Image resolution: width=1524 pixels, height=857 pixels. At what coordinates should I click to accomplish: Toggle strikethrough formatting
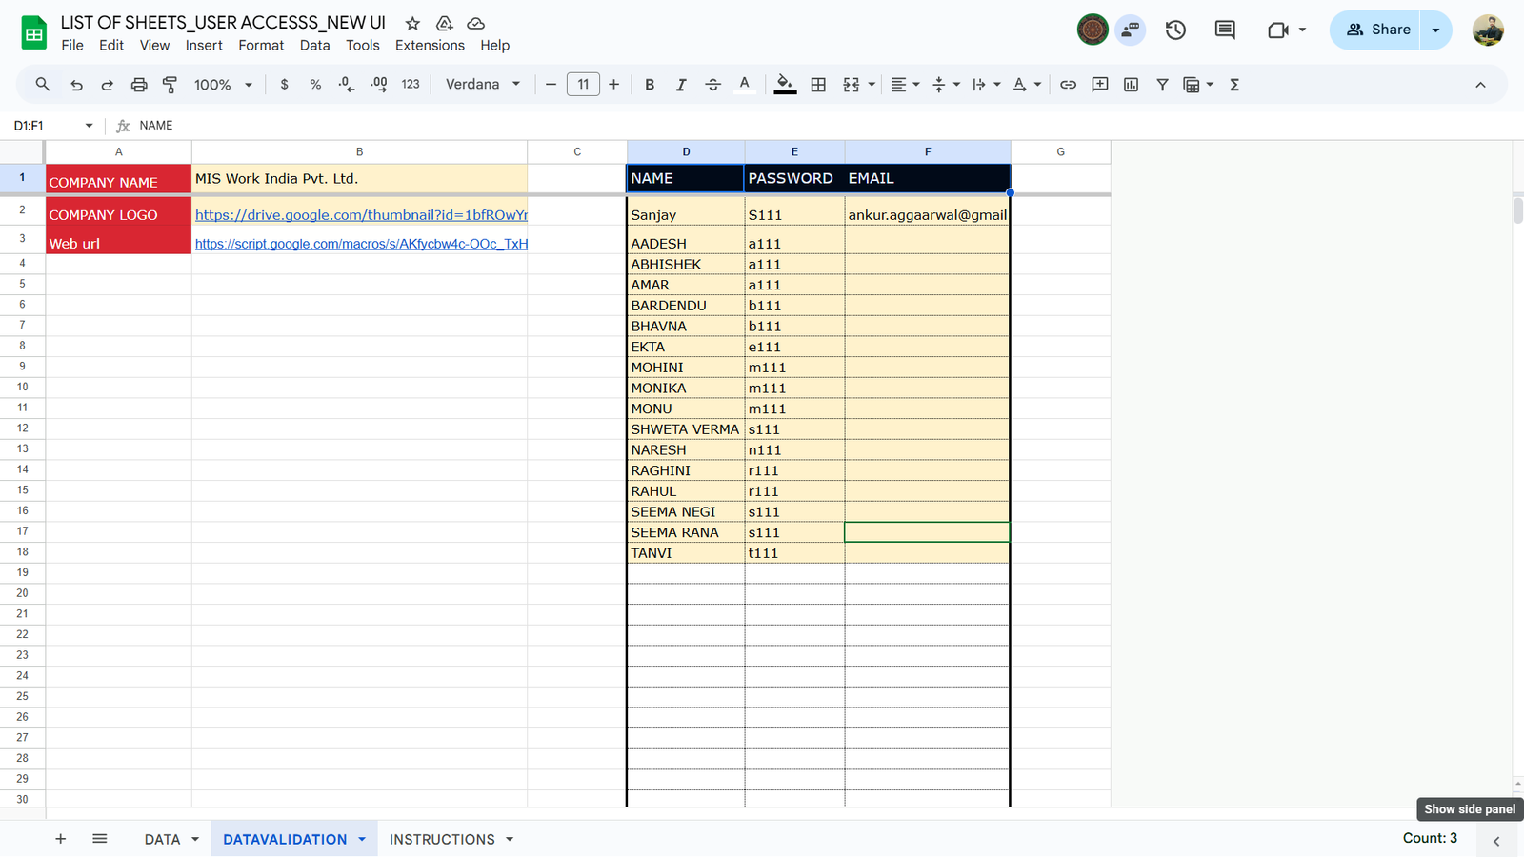pos(712,85)
